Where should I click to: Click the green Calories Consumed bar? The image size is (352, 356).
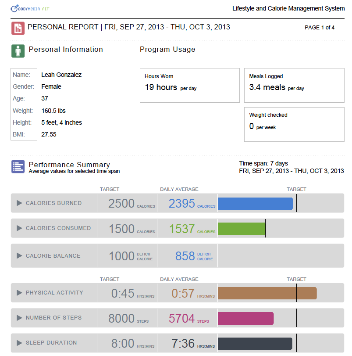tap(242, 229)
